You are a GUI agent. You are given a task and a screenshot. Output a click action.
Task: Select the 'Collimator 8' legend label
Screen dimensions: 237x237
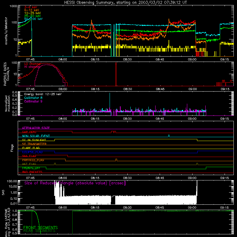pyautogui.click(x=33, y=98)
